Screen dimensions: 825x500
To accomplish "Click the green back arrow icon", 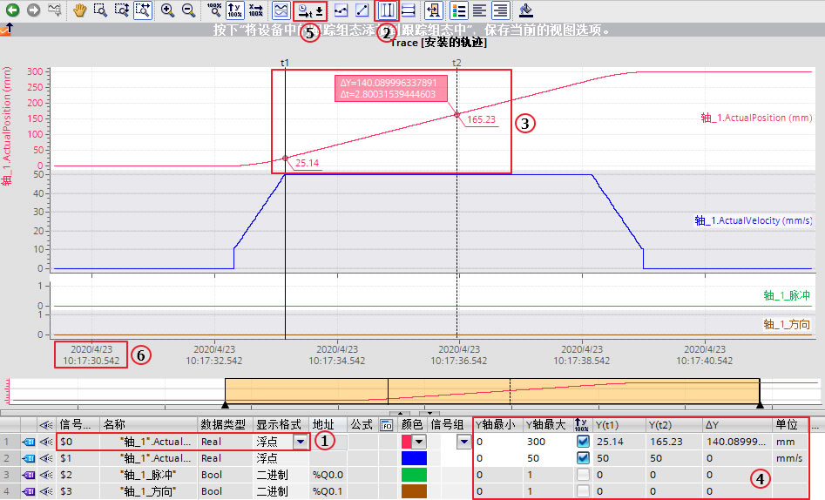I will tap(12, 10).
